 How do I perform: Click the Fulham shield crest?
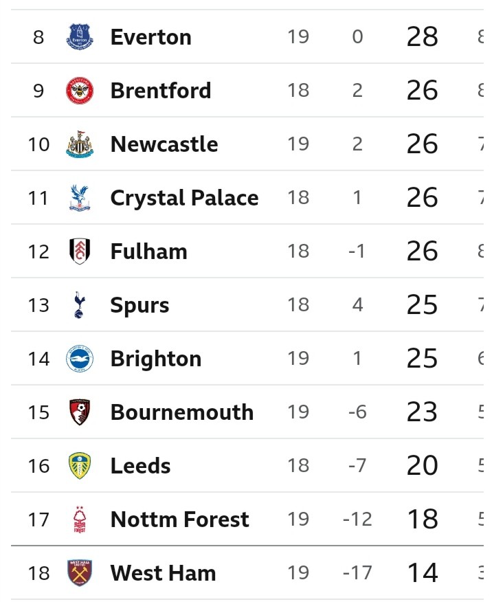(x=79, y=252)
